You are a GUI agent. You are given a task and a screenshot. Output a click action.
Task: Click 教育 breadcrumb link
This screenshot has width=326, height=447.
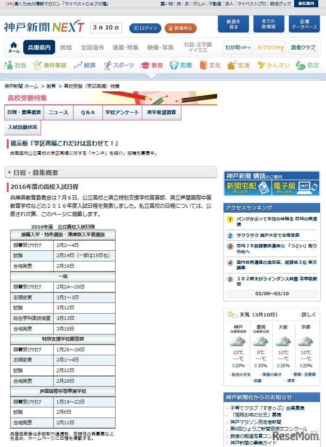[51, 86]
